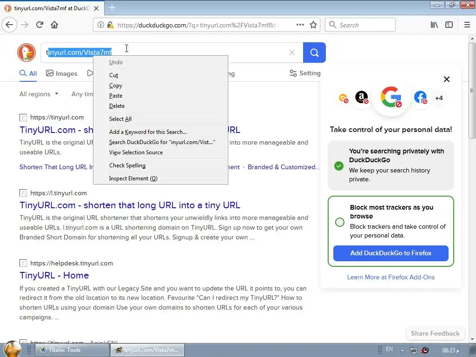
Task: Click Select All in the context menu
Action: coord(160,119)
